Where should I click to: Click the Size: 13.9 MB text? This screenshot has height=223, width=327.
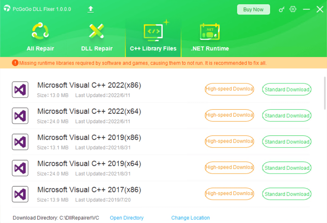[53, 200]
